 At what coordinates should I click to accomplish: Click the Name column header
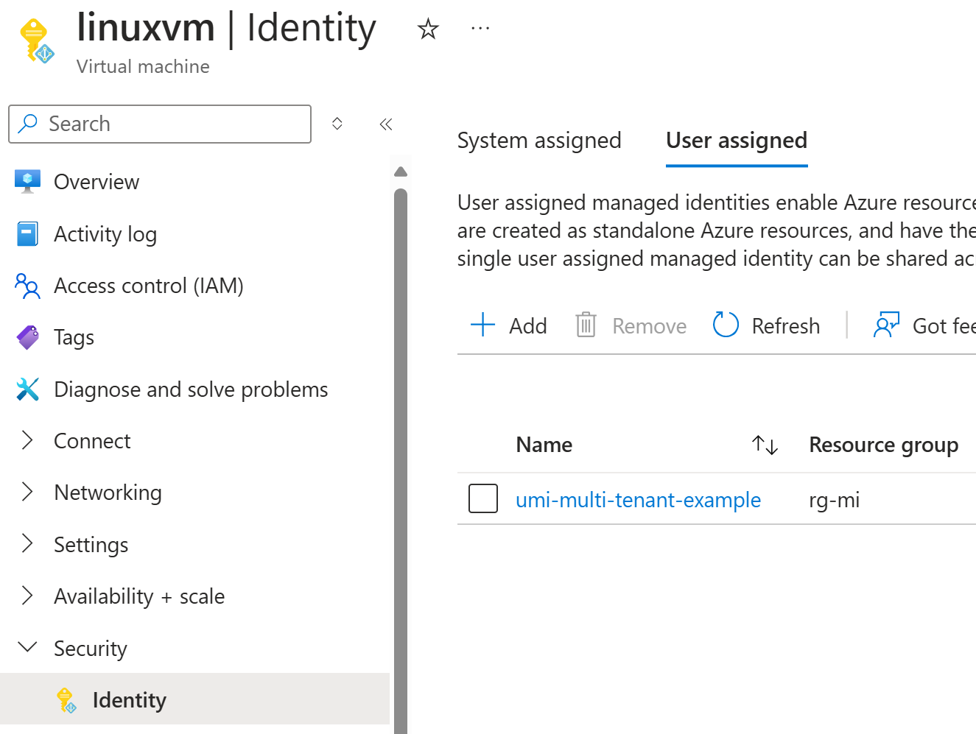tap(544, 445)
